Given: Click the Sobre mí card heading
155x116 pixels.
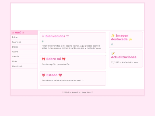Looking at the screenshot, I should [54, 59].
